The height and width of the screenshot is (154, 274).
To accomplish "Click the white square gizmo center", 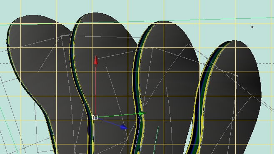I will 95,117.
